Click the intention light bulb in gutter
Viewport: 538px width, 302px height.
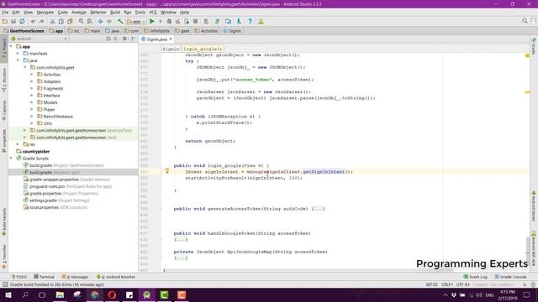[x=167, y=170]
